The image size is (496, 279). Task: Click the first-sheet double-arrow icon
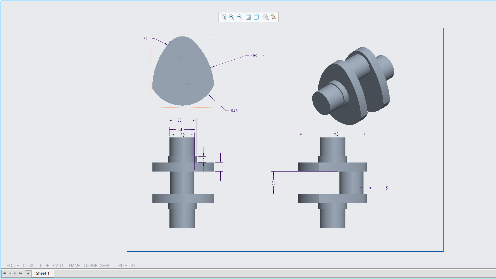coord(4,273)
